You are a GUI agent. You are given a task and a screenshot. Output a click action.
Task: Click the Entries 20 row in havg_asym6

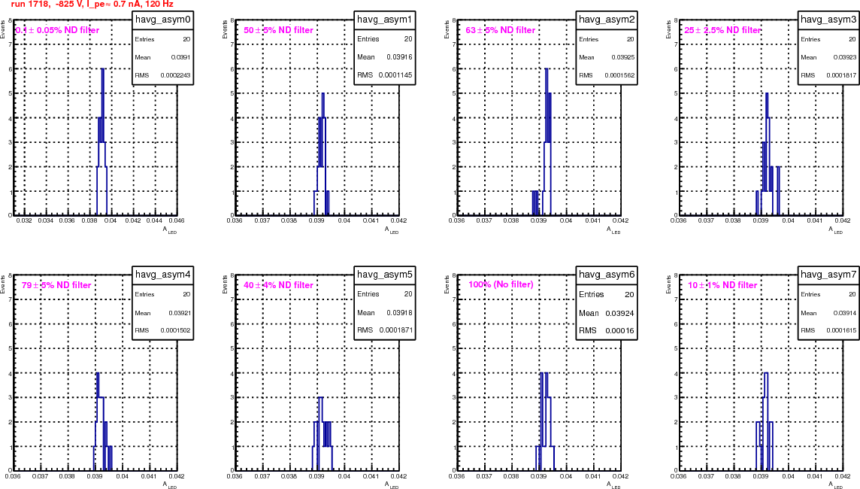pos(607,295)
